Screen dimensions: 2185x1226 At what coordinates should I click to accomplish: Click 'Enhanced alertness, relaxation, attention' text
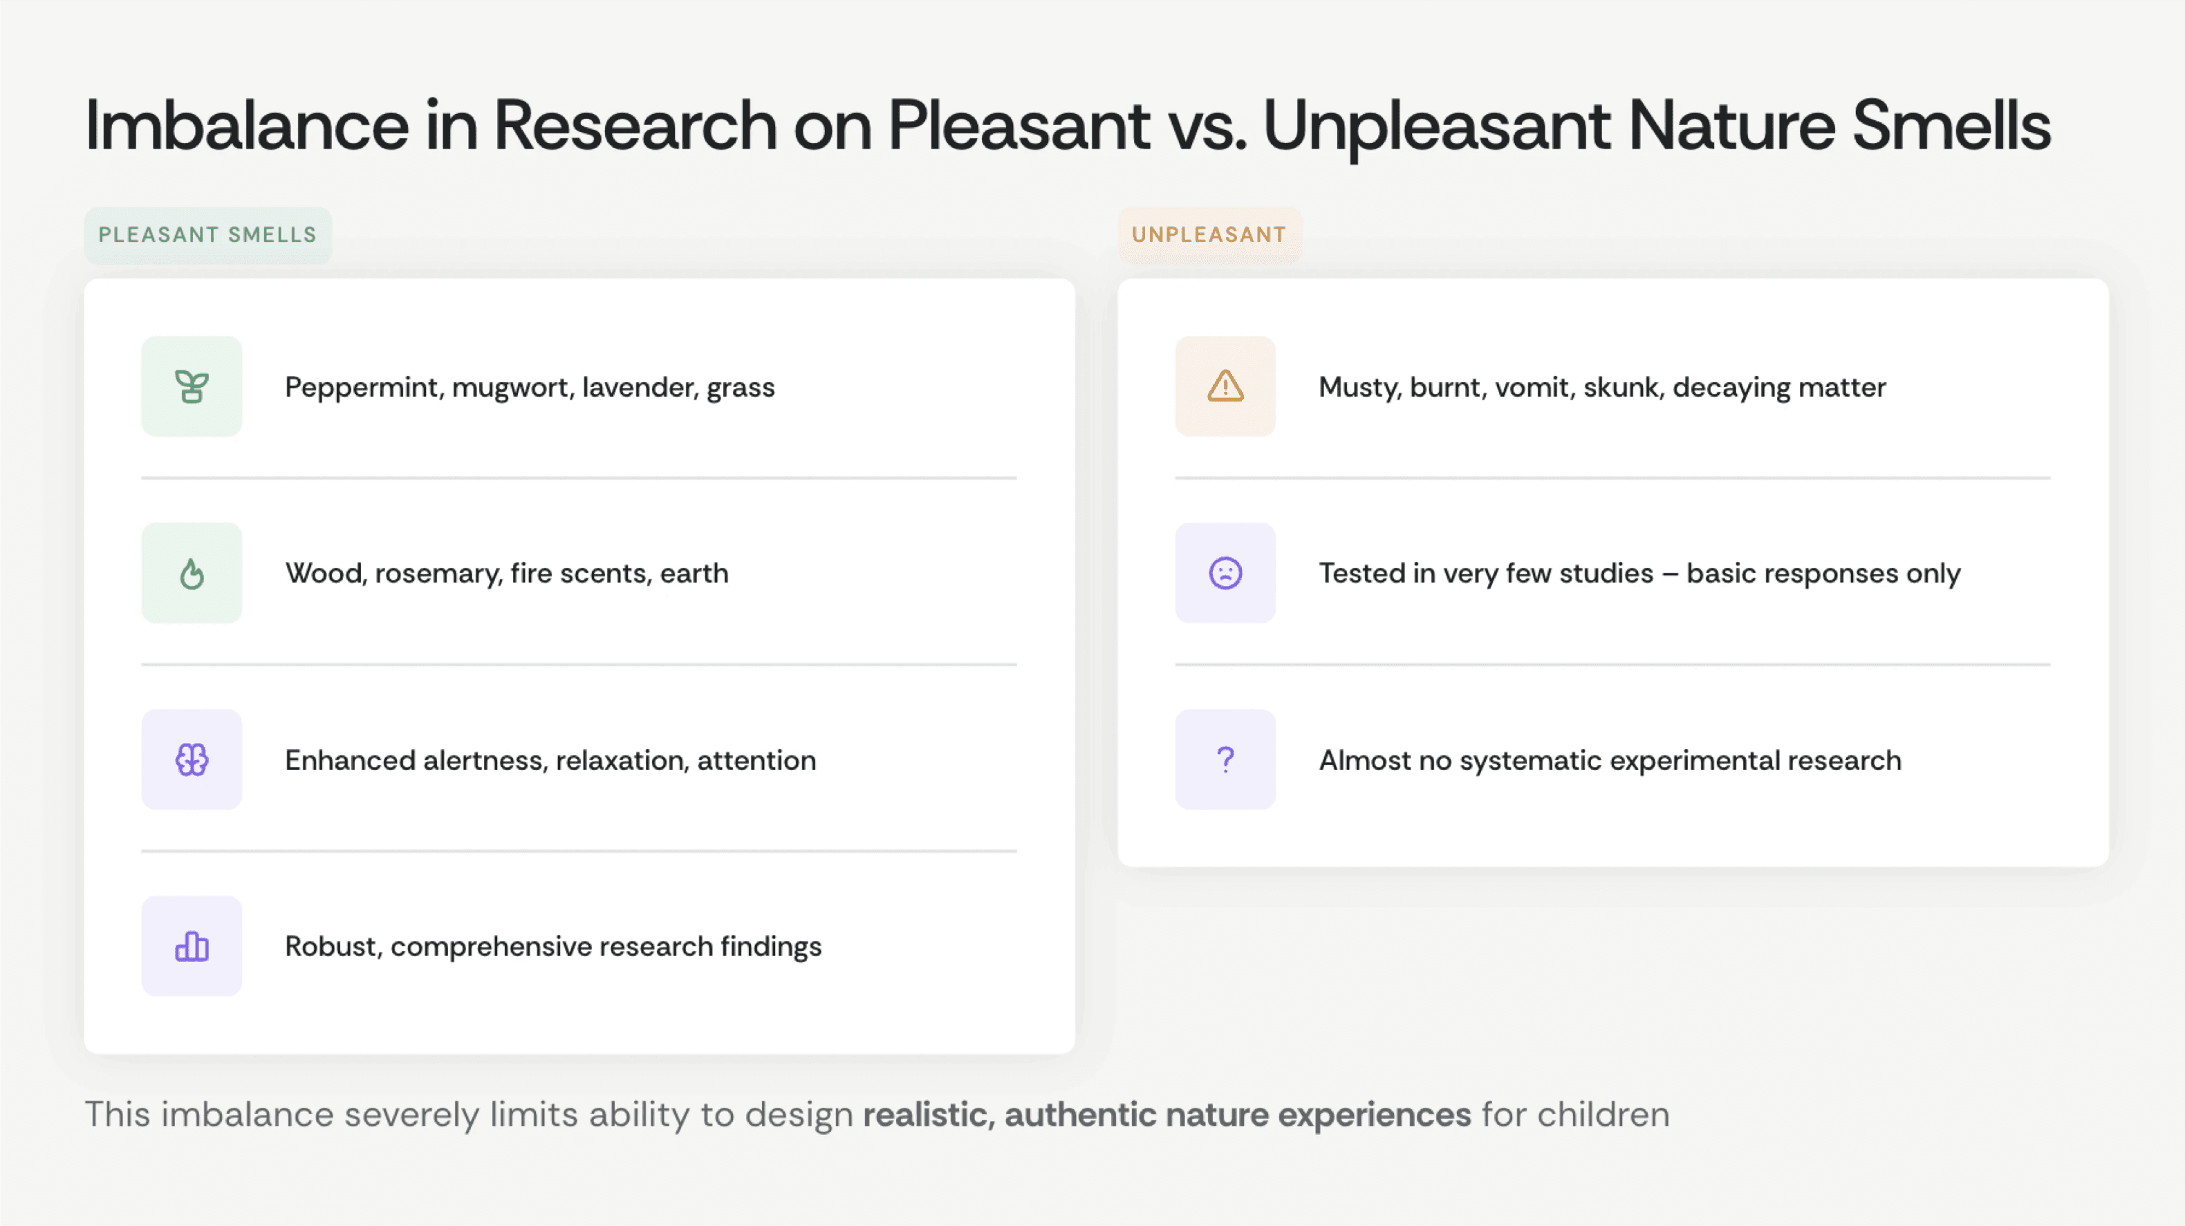click(550, 760)
